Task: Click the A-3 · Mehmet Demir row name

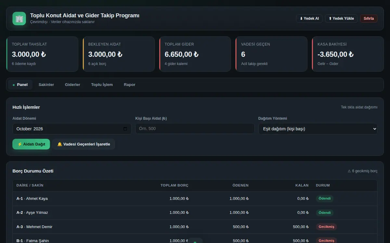Action: click(34, 227)
